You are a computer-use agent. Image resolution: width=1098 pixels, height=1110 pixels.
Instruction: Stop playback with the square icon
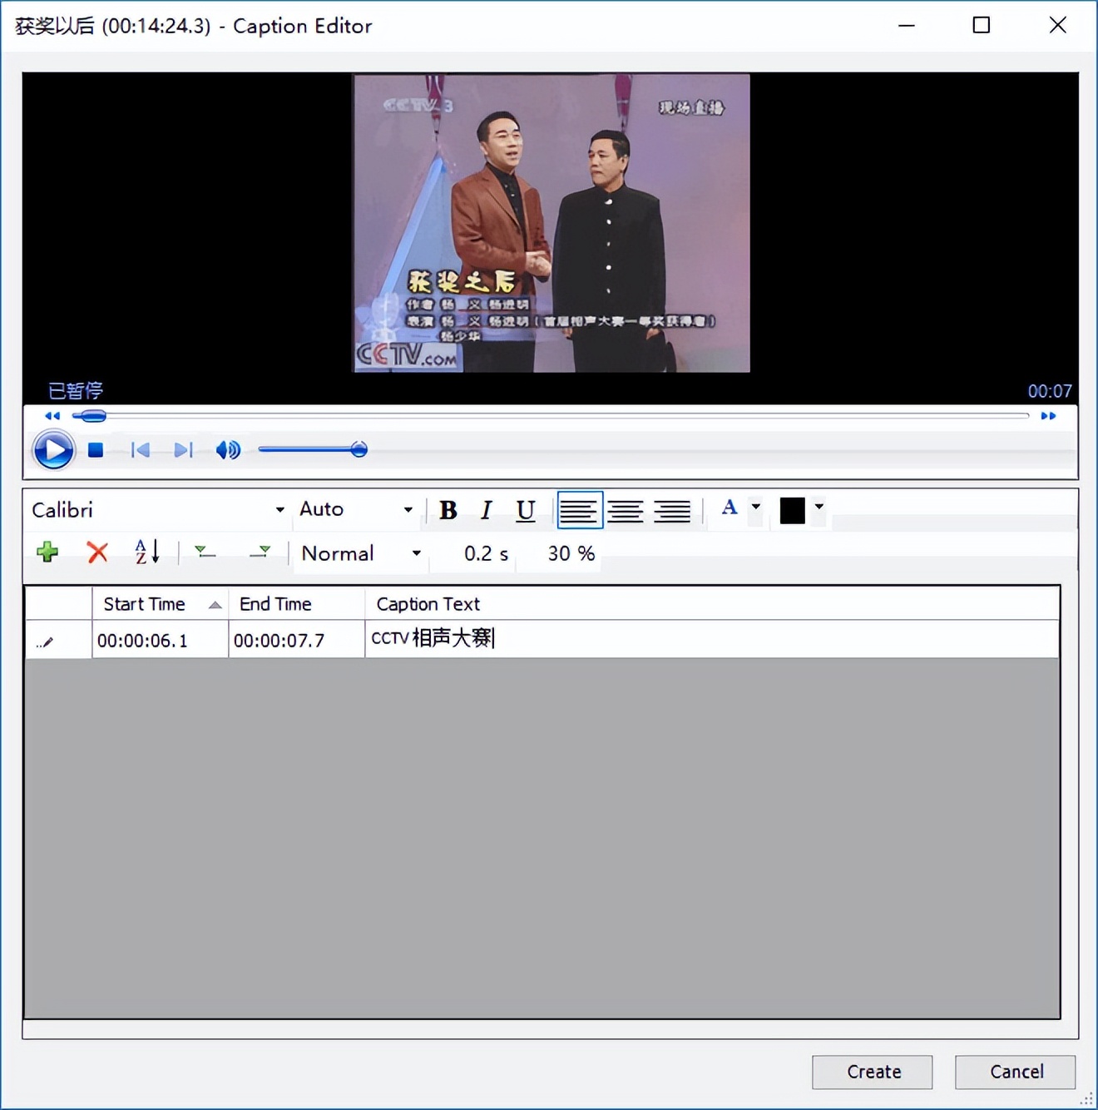(x=96, y=450)
